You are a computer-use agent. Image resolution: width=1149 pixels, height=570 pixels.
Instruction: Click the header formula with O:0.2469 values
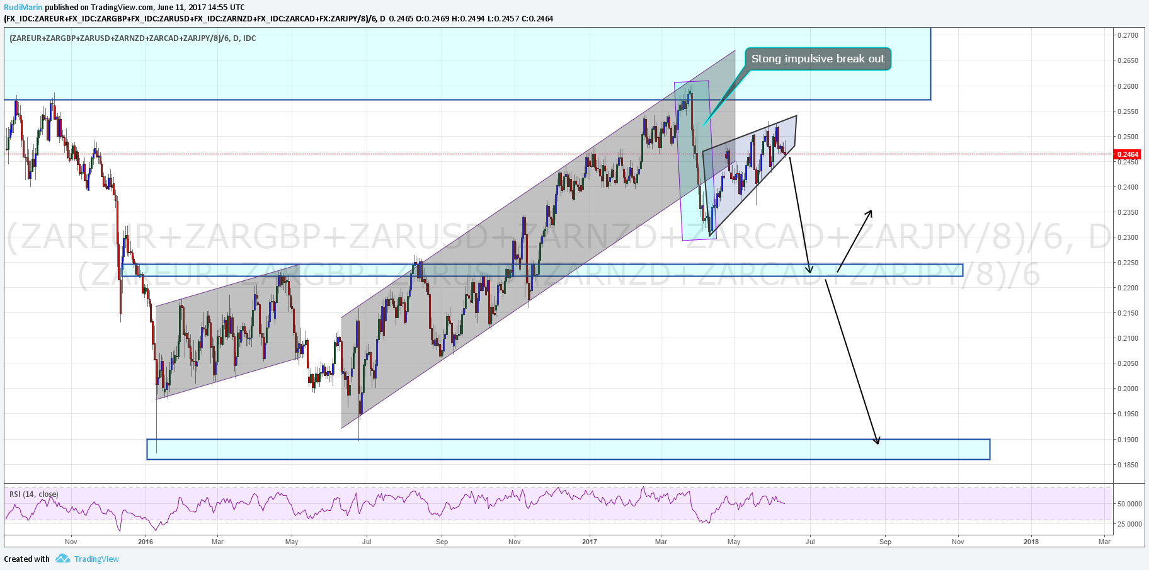coord(278,19)
